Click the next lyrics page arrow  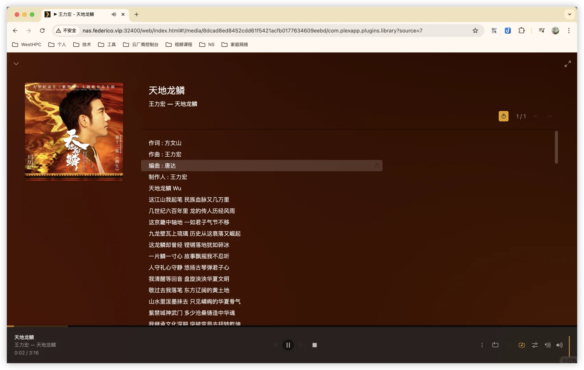(x=549, y=116)
